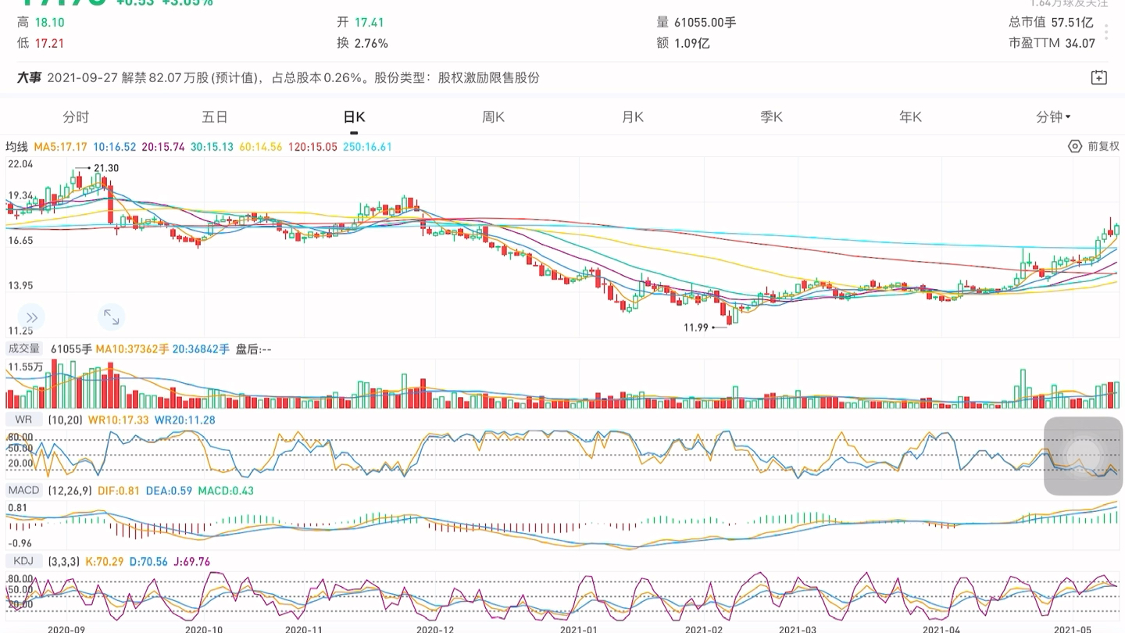Click the MA 10:16.52 value
This screenshot has height=633, width=1125.
[114, 147]
